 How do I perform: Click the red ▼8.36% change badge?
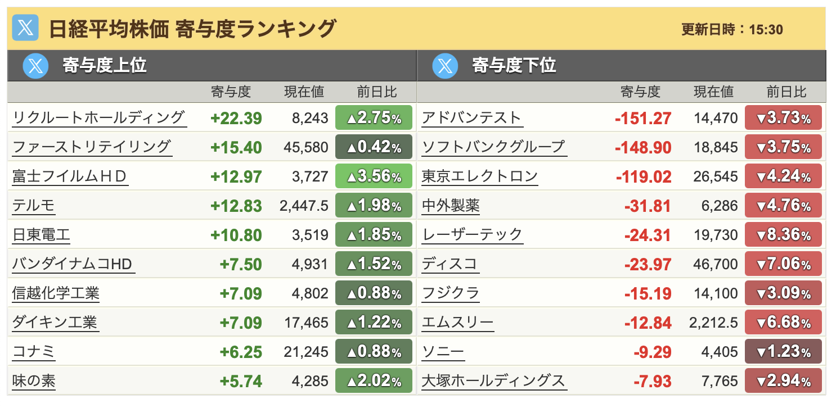coord(783,235)
